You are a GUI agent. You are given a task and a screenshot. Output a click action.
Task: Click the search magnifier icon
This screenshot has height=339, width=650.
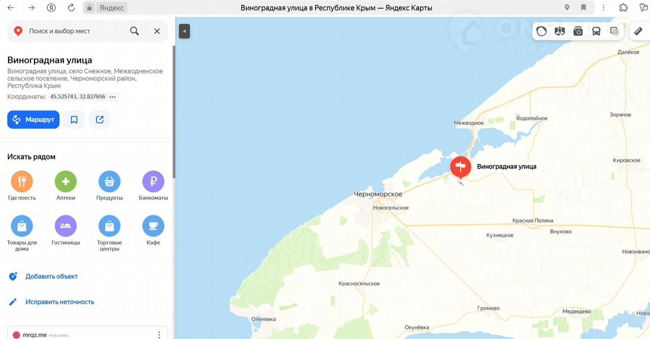tap(135, 31)
